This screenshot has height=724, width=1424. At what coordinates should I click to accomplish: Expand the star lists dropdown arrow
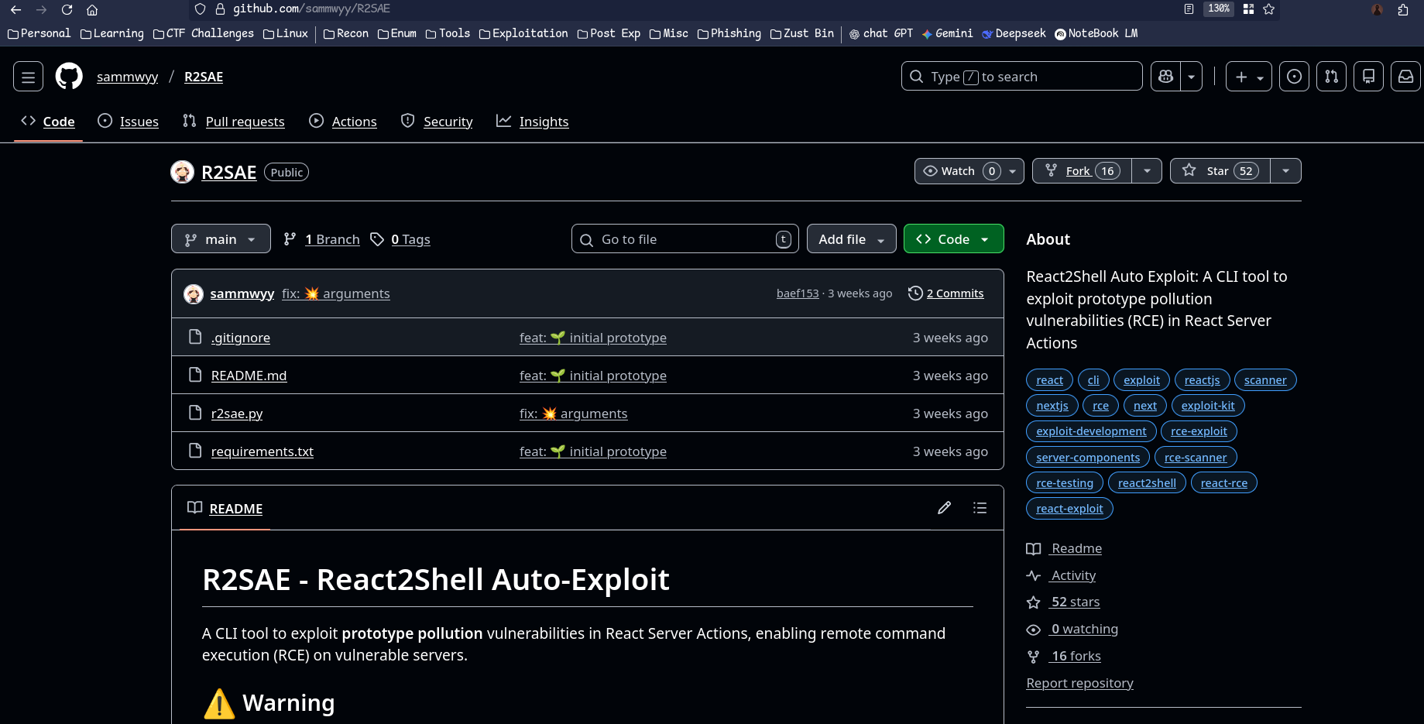1285,171
